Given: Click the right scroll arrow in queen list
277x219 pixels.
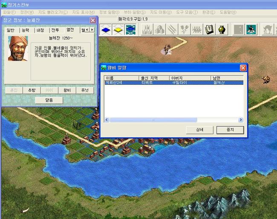Looking at the screenshot, I should pos(240,120).
